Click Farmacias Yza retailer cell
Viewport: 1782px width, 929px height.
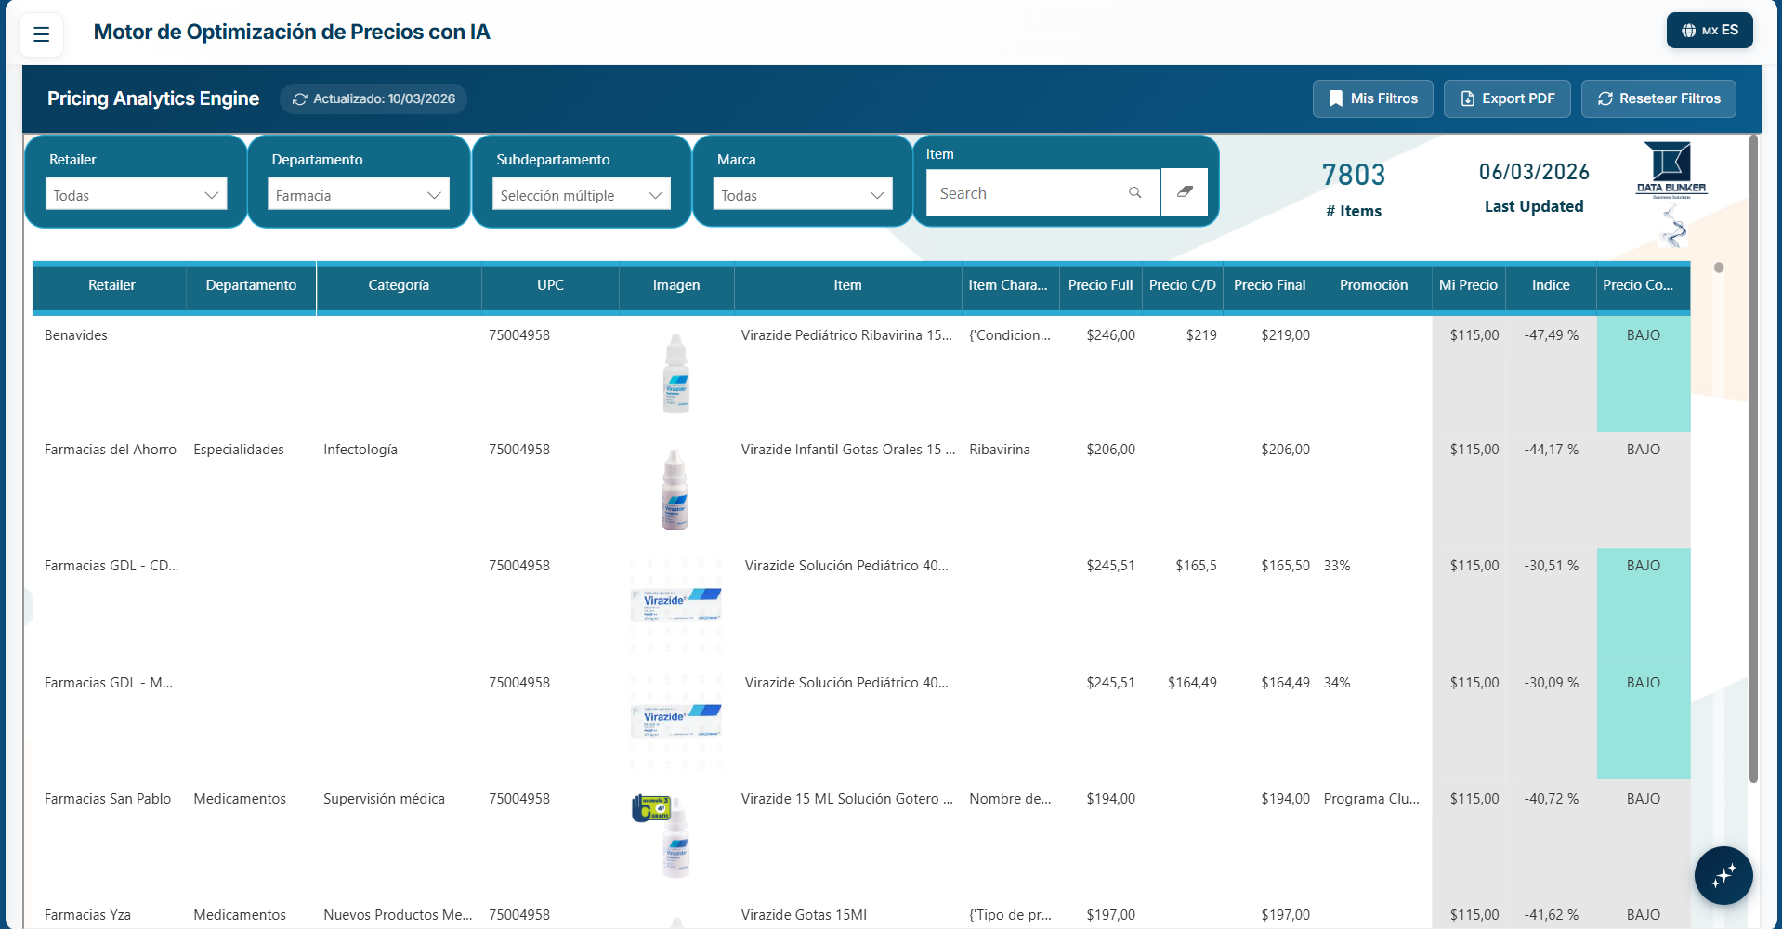[x=87, y=915]
